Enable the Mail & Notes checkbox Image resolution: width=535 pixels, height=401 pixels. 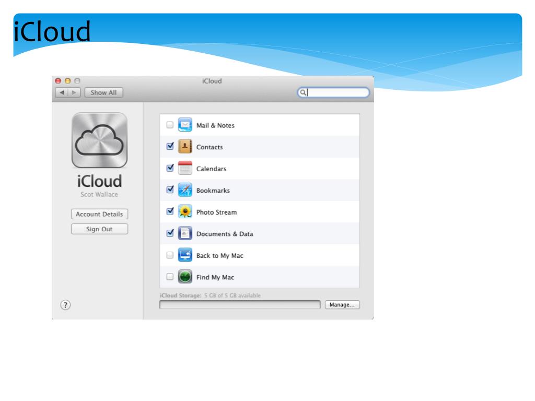point(170,125)
